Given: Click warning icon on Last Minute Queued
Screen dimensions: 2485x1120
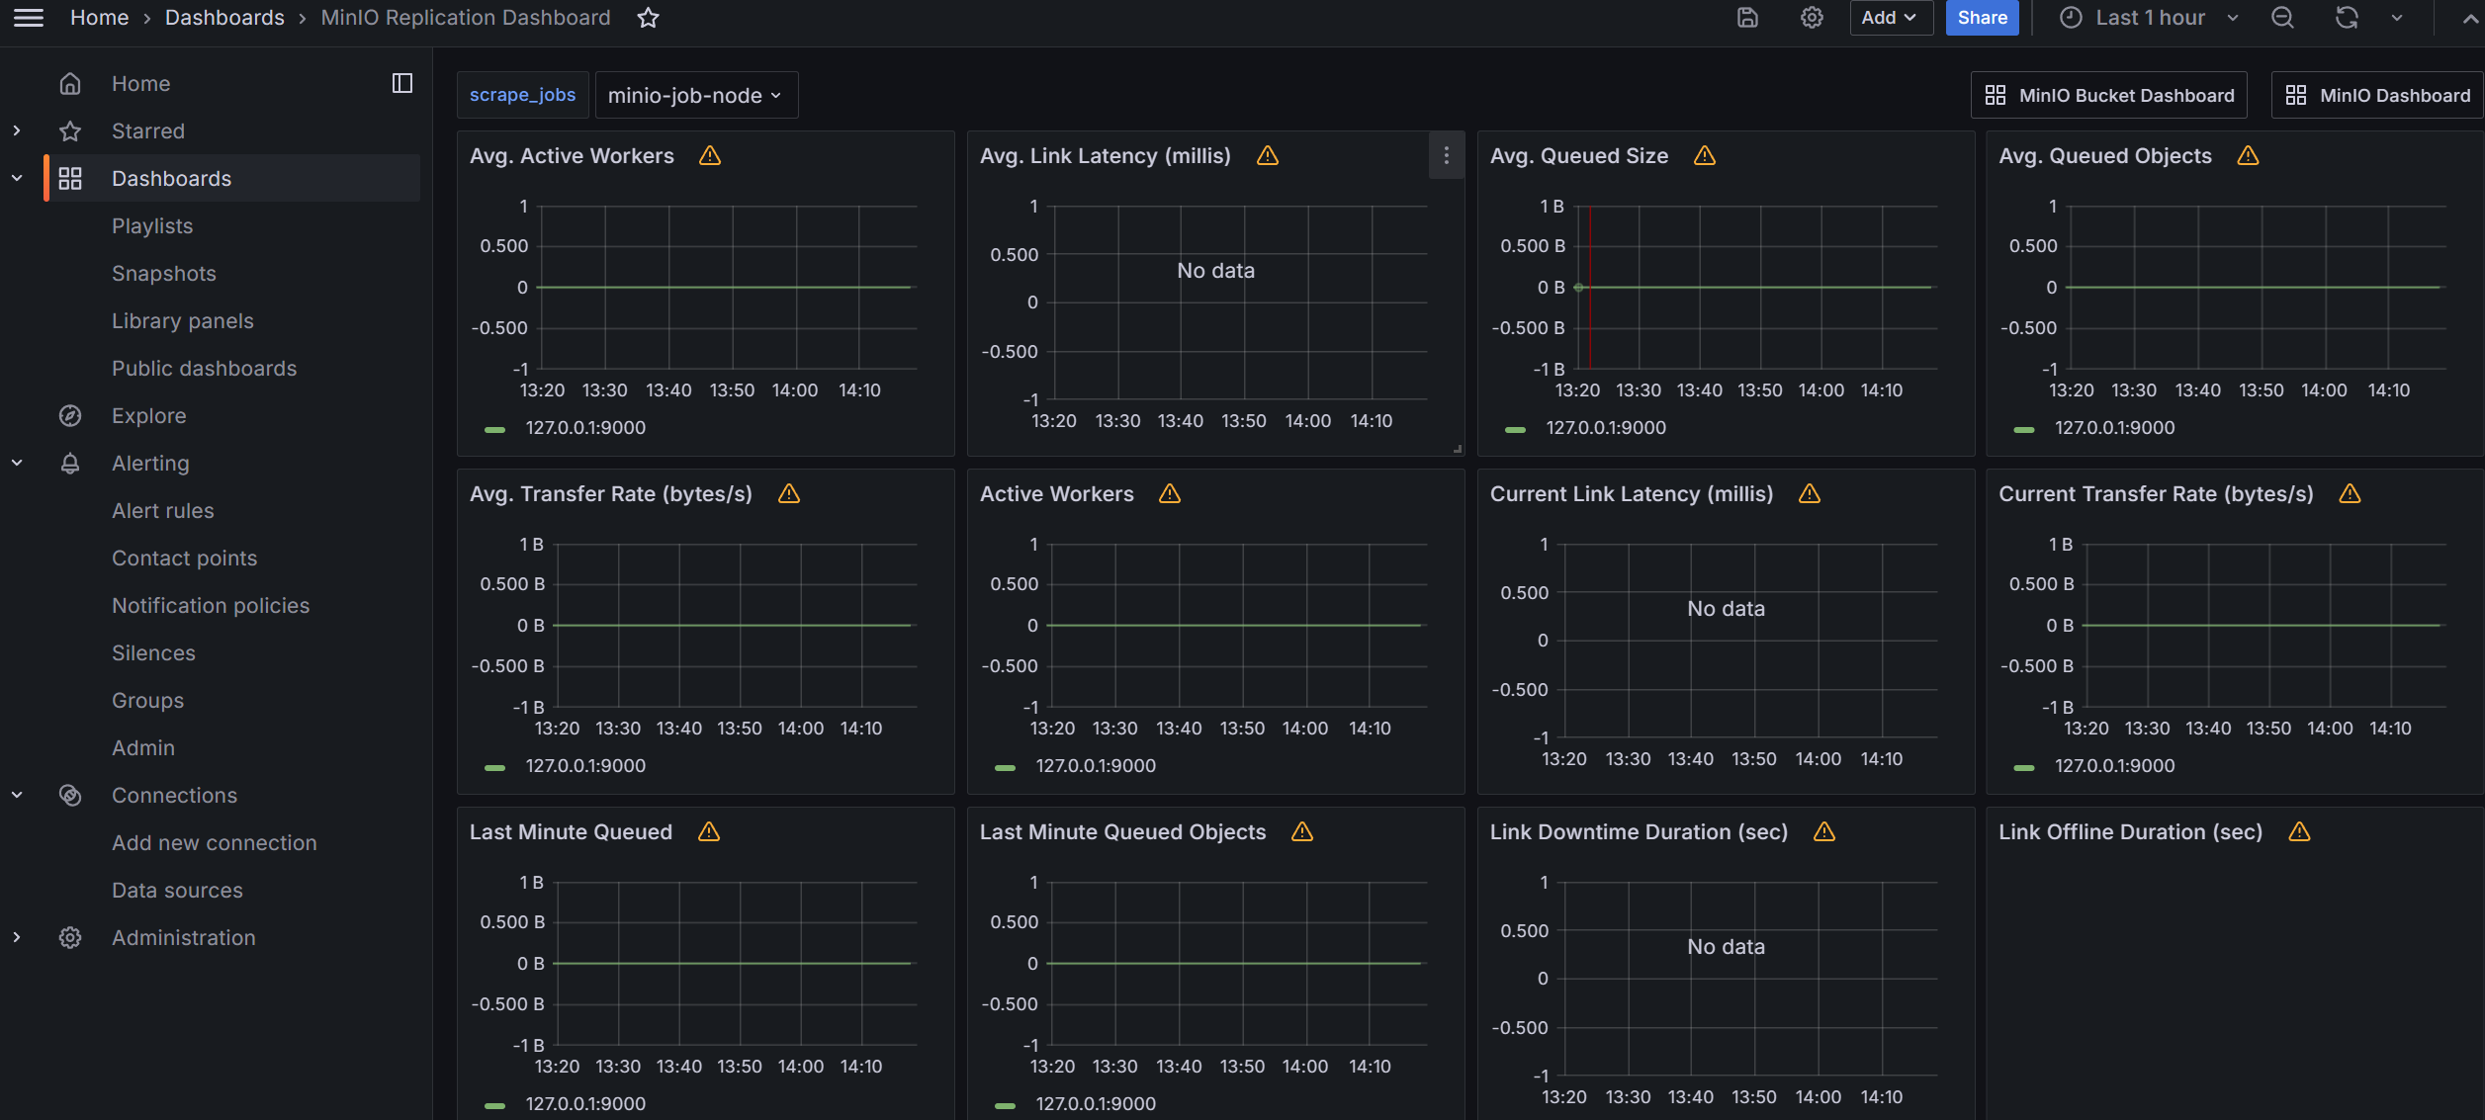Looking at the screenshot, I should pos(709,831).
